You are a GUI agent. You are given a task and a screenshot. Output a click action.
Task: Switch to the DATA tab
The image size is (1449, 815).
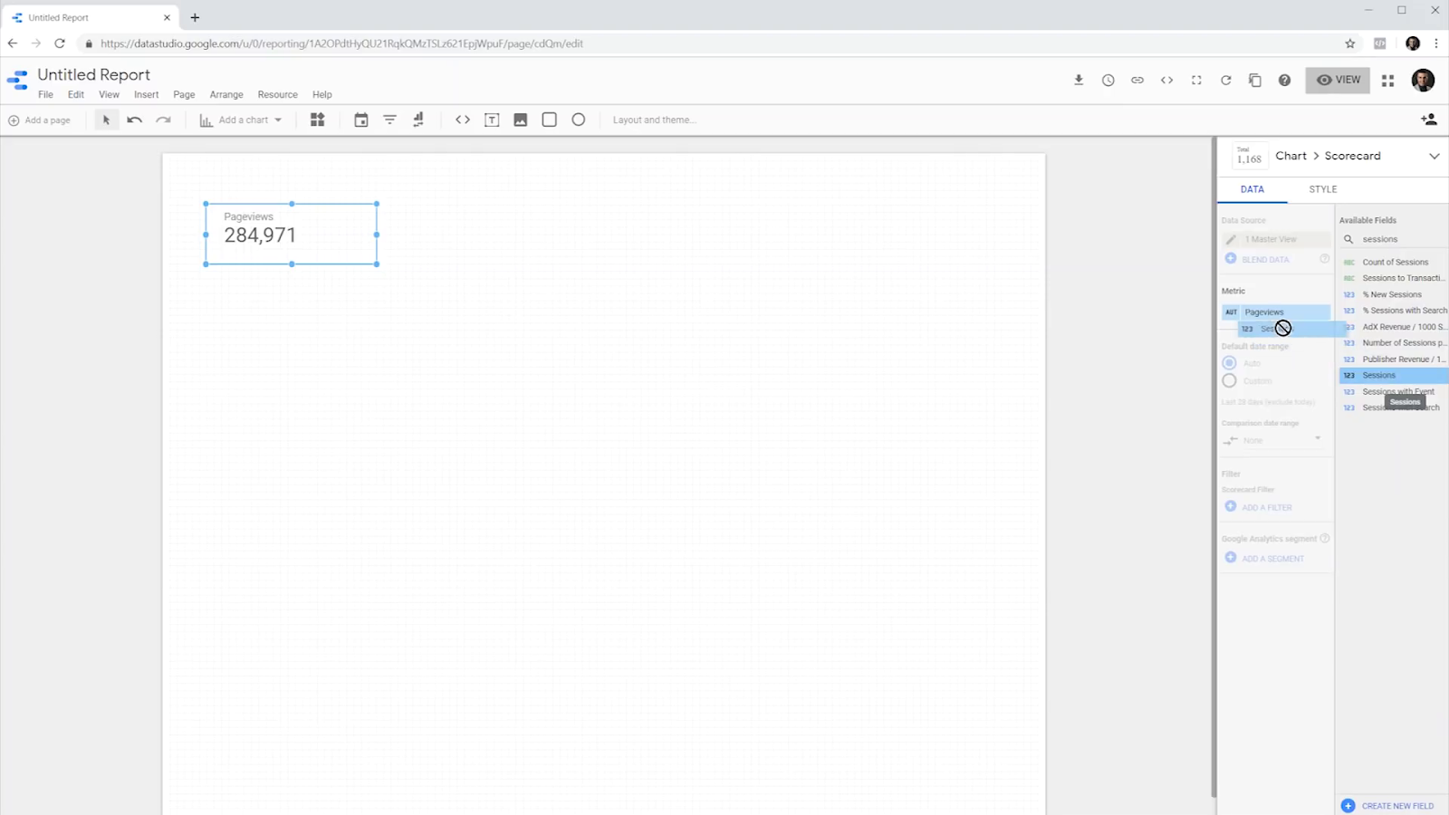[1252, 189]
